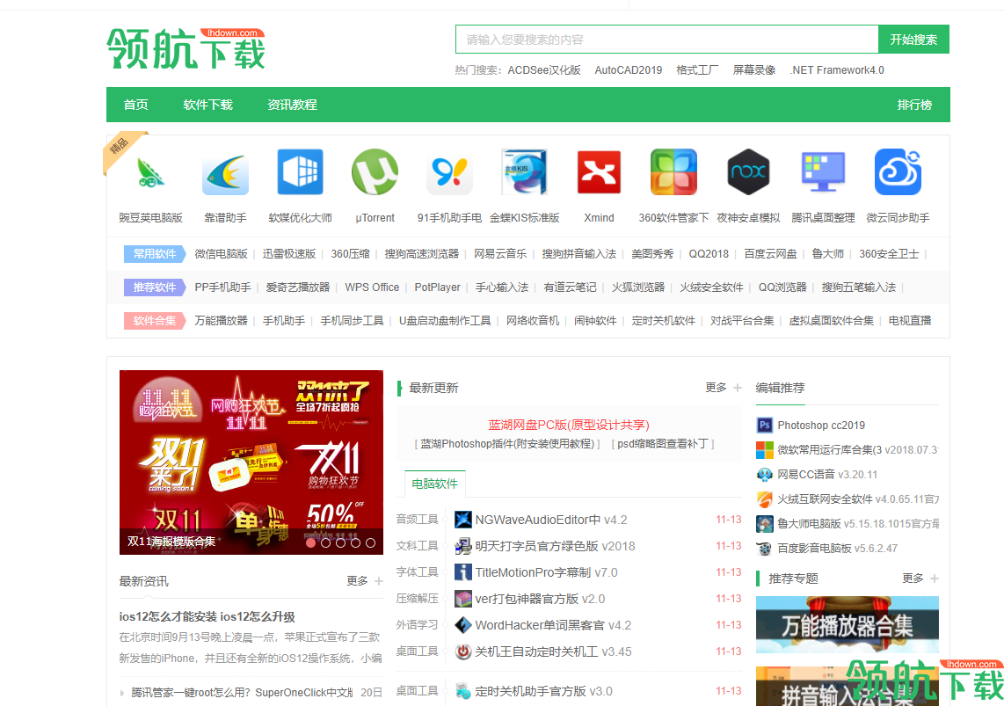Open the 音频工具 category label

coord(417,519)
